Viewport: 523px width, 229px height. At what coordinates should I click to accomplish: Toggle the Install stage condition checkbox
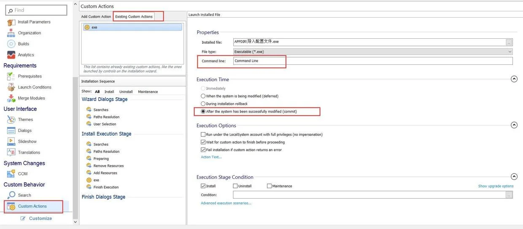(x=203, y=186)
